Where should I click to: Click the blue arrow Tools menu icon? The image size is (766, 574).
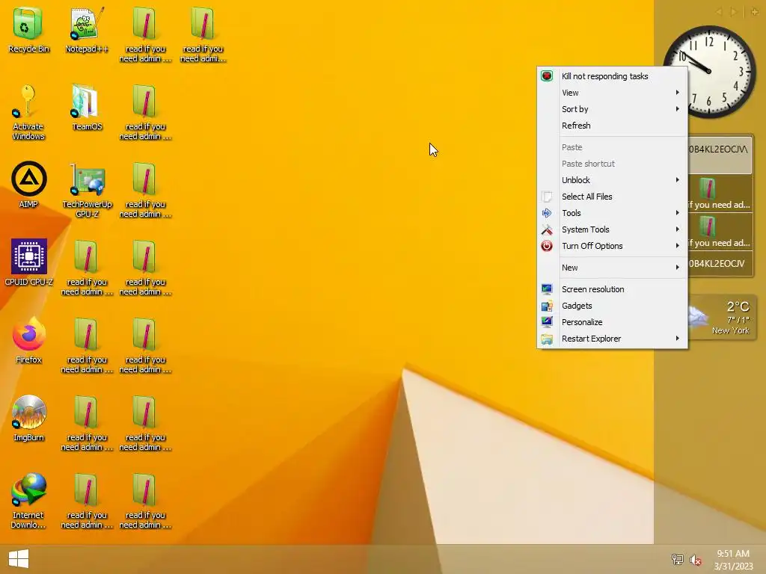tap(547, 213)
